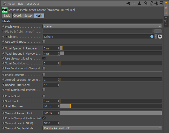169x133 pixels.
Task: Click the Sphere Object link field
Action: click(98, 37)
